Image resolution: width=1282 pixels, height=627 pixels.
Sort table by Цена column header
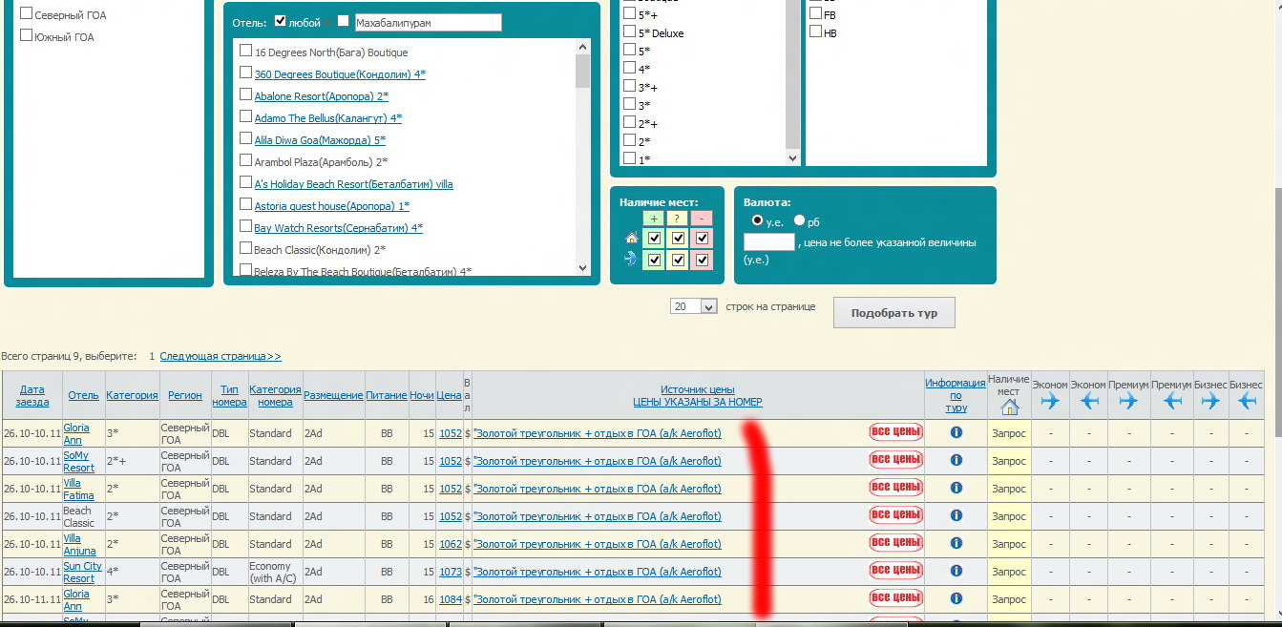pyautogui.click(x=449, y=395)
